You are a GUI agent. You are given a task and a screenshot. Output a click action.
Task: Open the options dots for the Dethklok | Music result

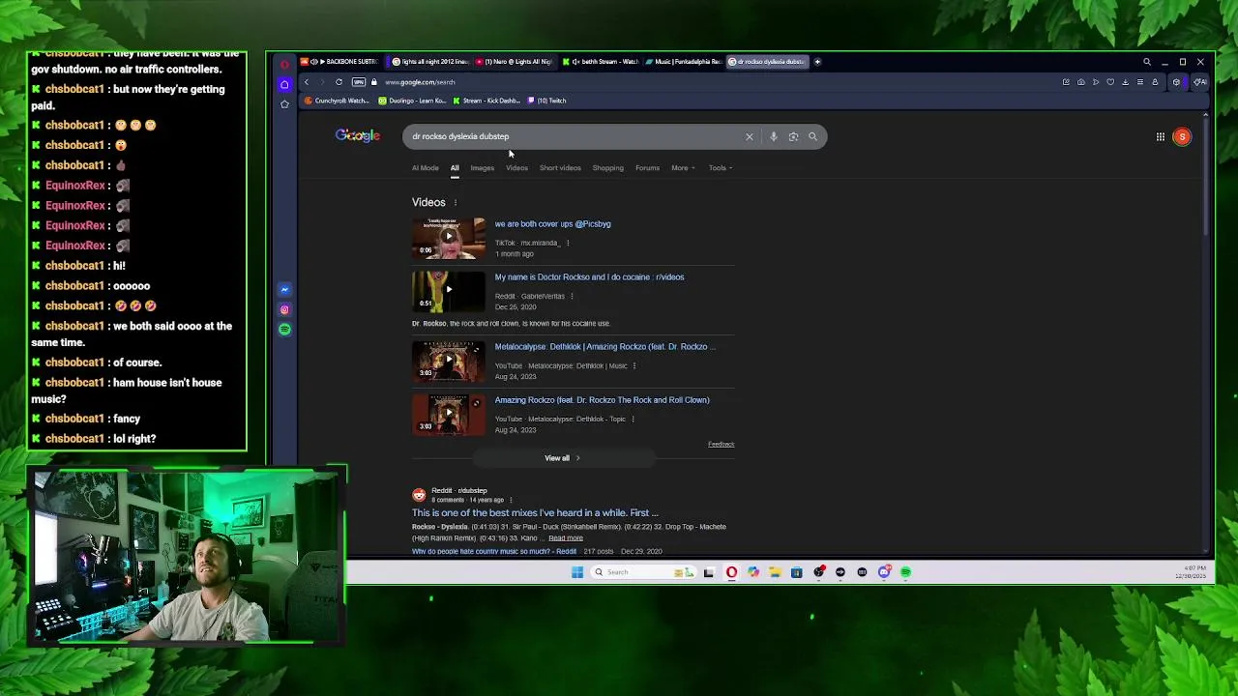point(634,366)
